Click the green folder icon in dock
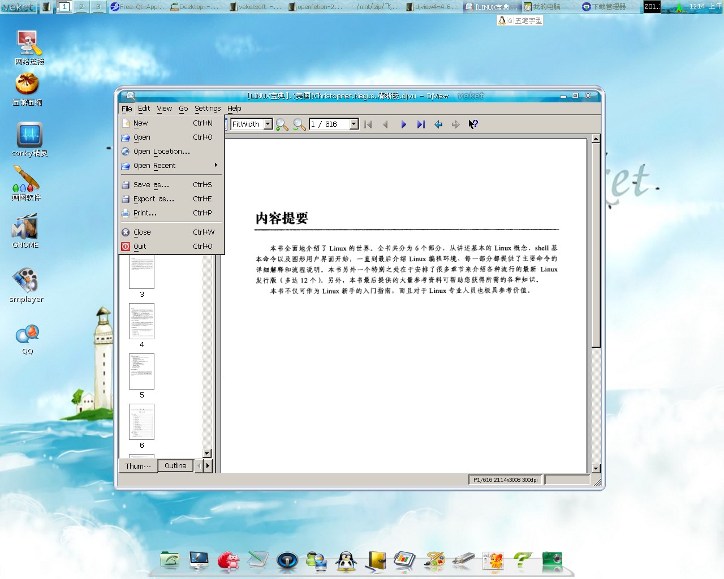The width and height of the screenshot is (724, 579). pyautogui.click(x=170, y=560)
